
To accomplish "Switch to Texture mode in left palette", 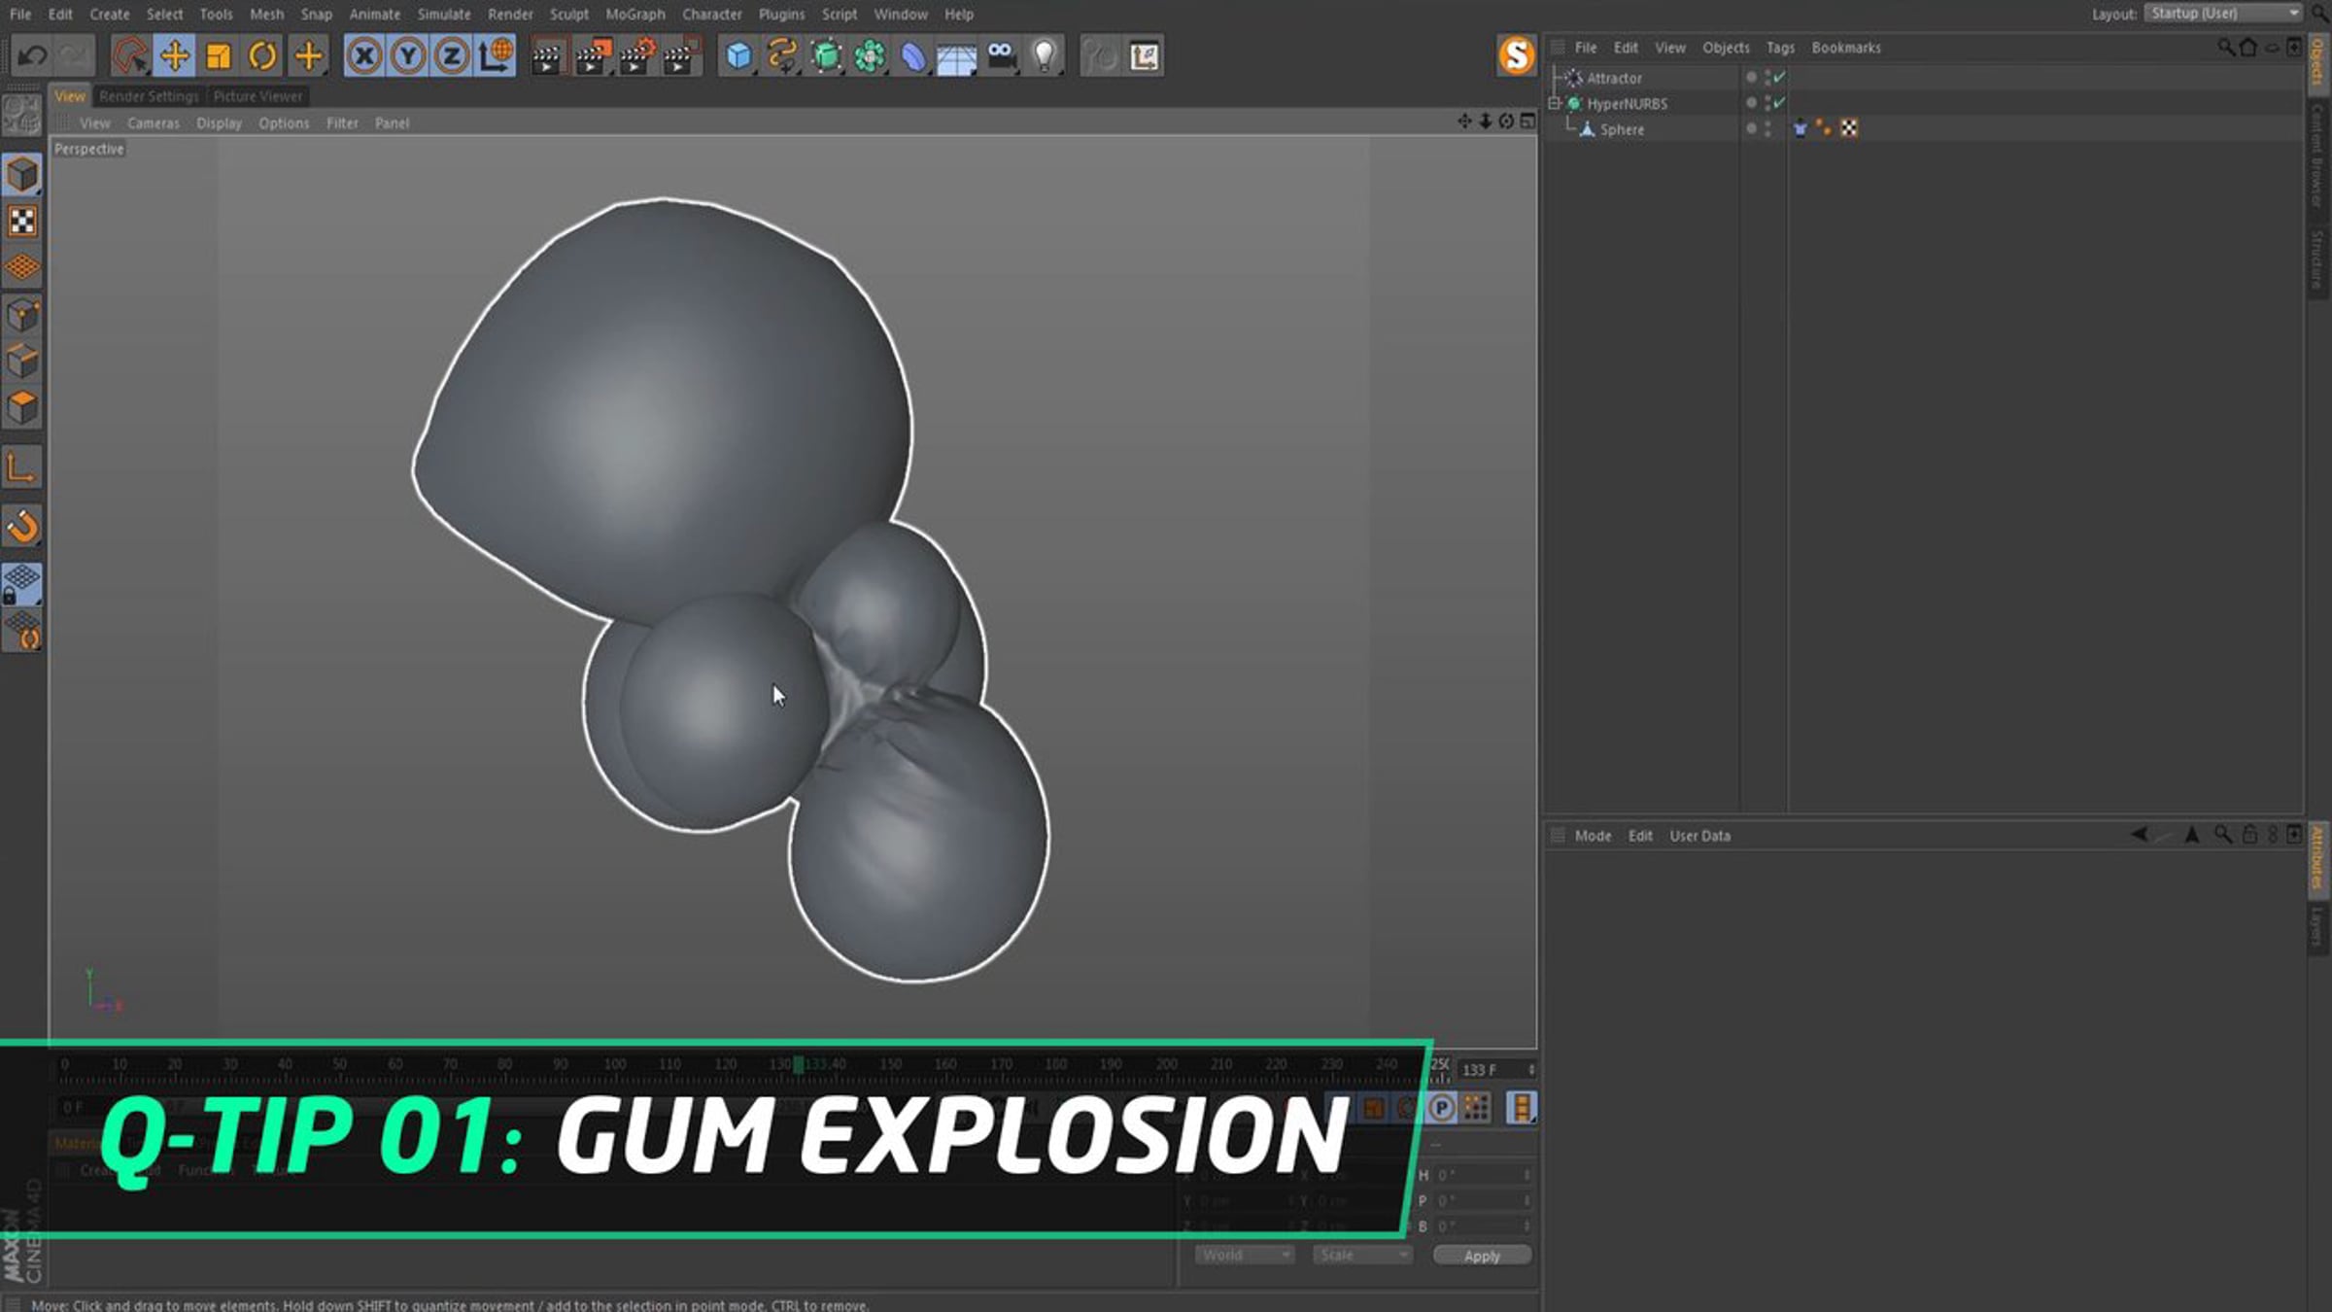I will coord(22,222).
